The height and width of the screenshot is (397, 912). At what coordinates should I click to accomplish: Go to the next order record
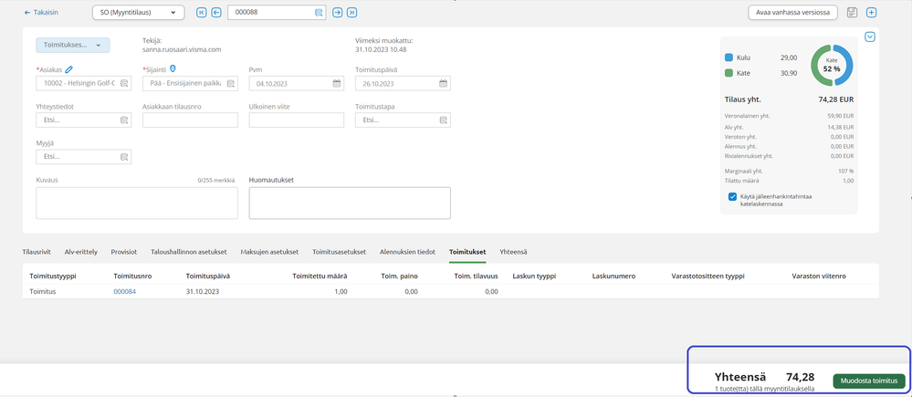[x=338, y=13]
